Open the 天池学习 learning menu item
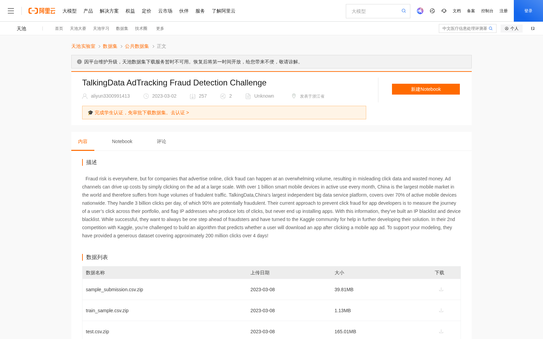543x339 pixels. pos(101,28)
